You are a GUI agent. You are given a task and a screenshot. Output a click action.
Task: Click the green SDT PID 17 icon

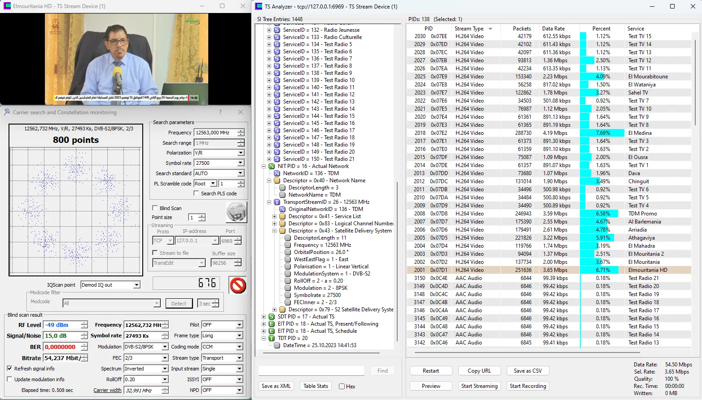[x=272, y=317]
